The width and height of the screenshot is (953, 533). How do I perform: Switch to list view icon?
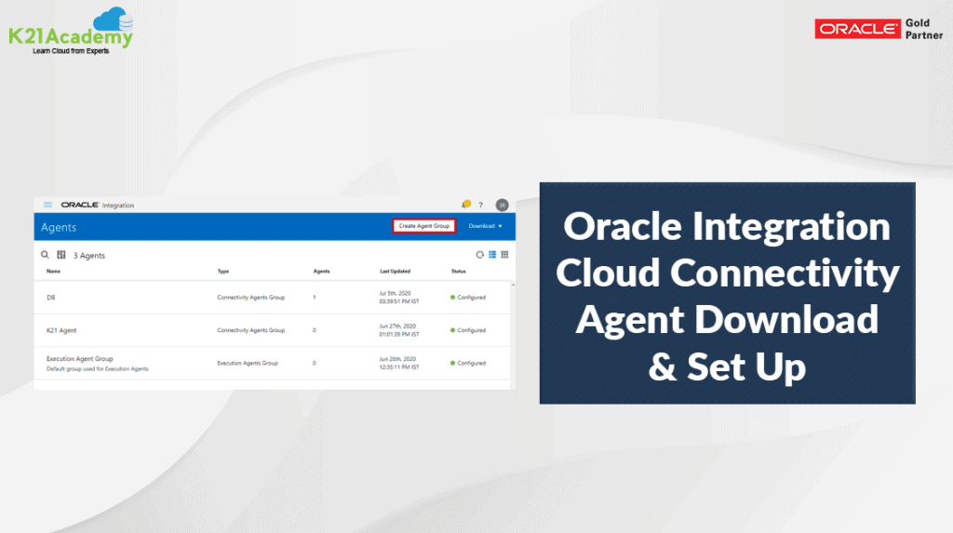coord(492,255)
